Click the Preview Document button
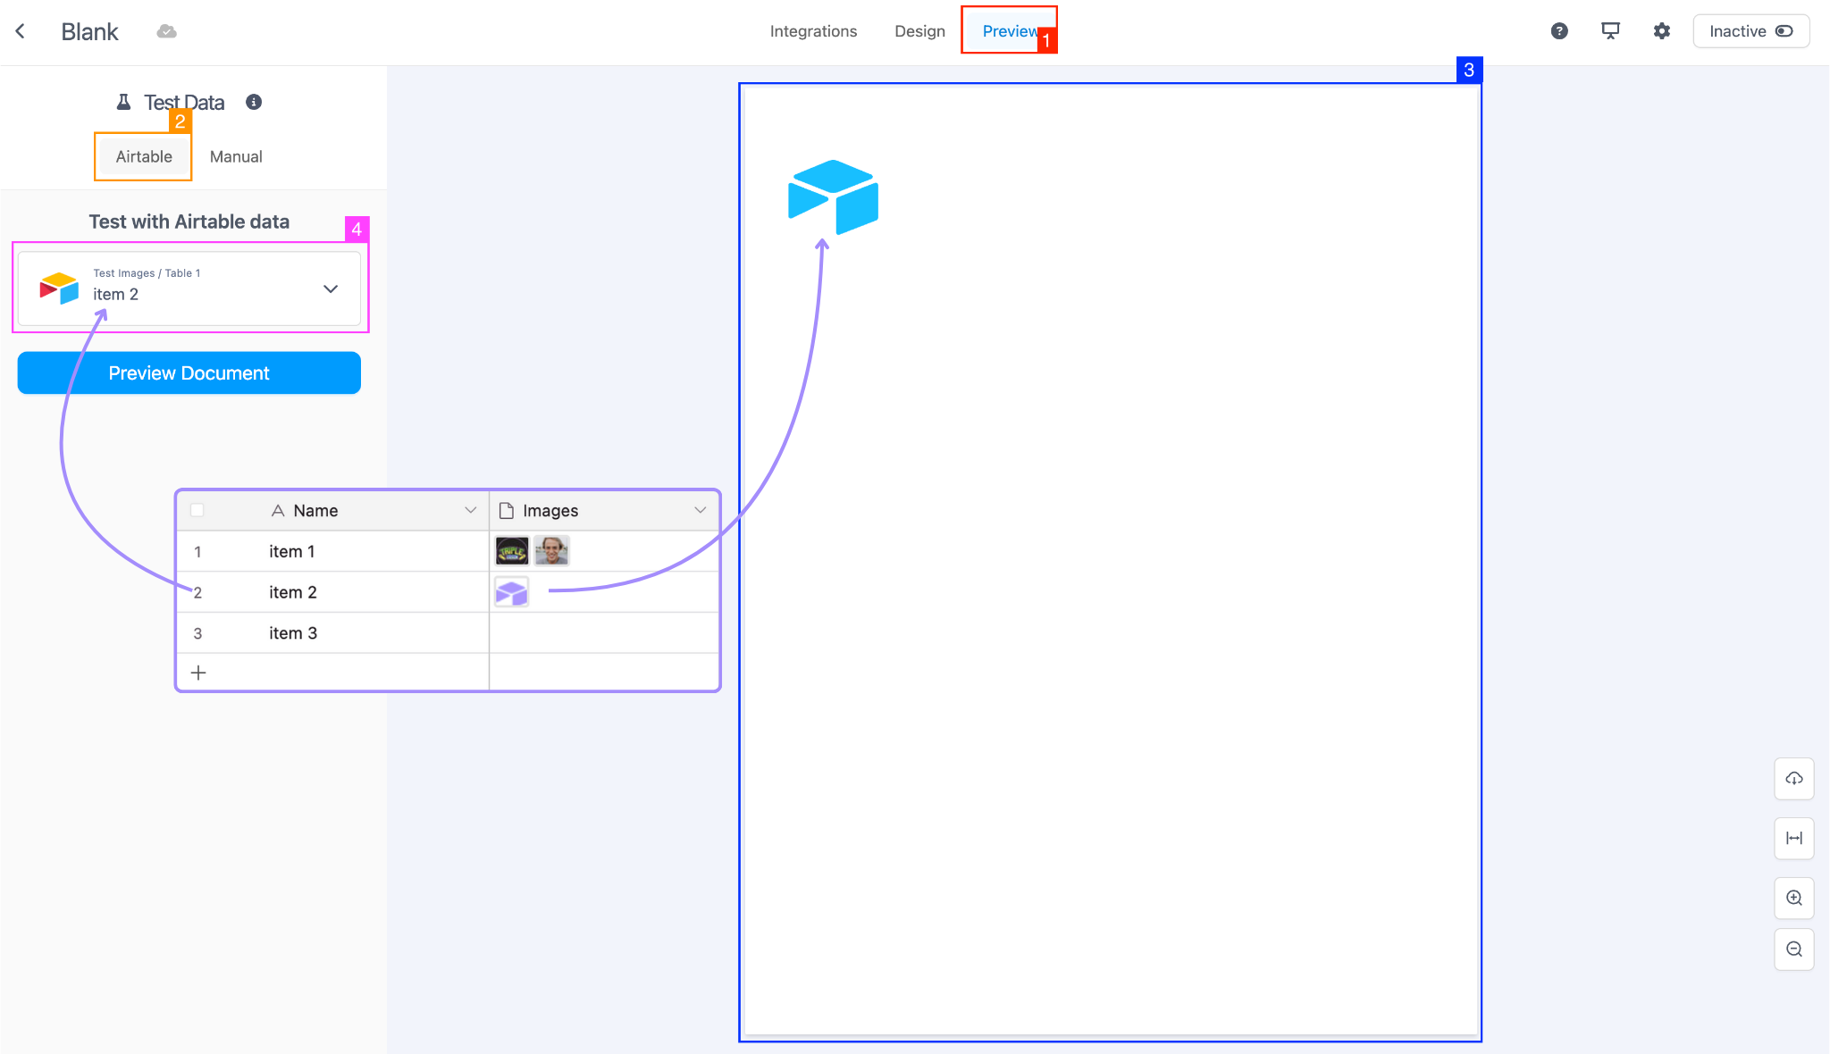1830x1054 pixels. coord(189,372)
